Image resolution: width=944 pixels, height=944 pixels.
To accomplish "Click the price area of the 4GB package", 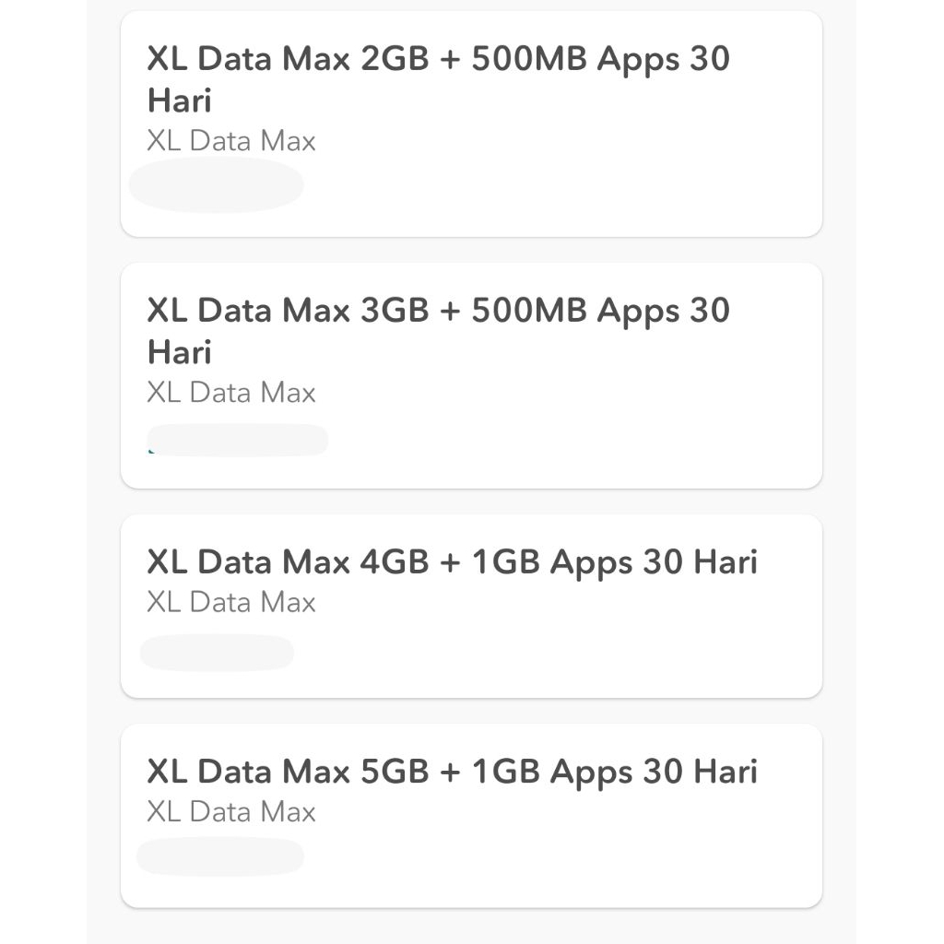I will pyautogui.click(x=217, y=653).
